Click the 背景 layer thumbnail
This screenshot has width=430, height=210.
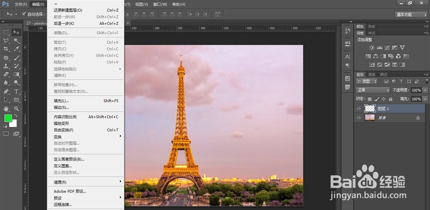coord(370,118)
